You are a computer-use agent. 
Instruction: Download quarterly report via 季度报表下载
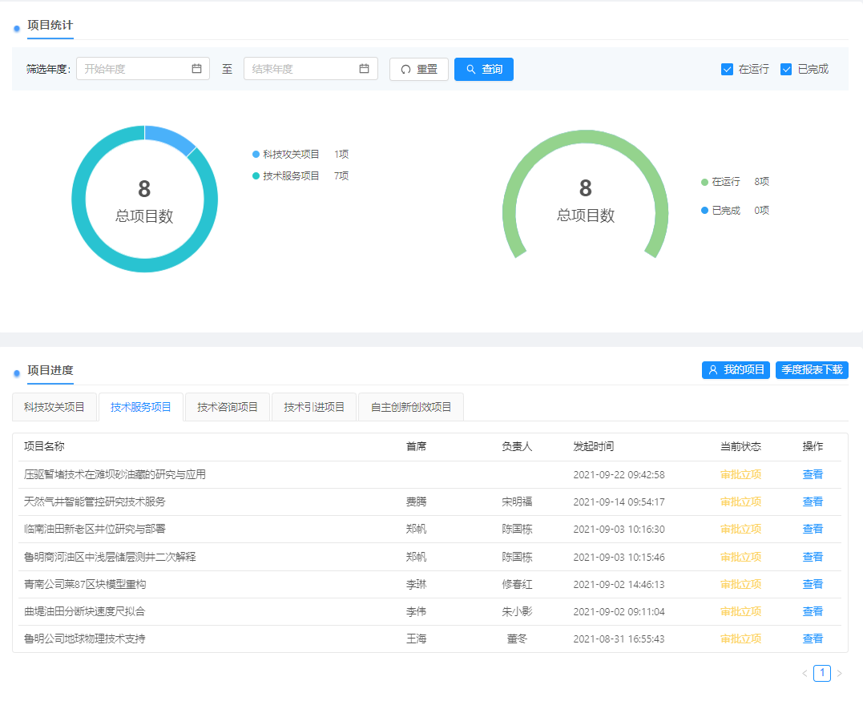[x=812, y=370]
